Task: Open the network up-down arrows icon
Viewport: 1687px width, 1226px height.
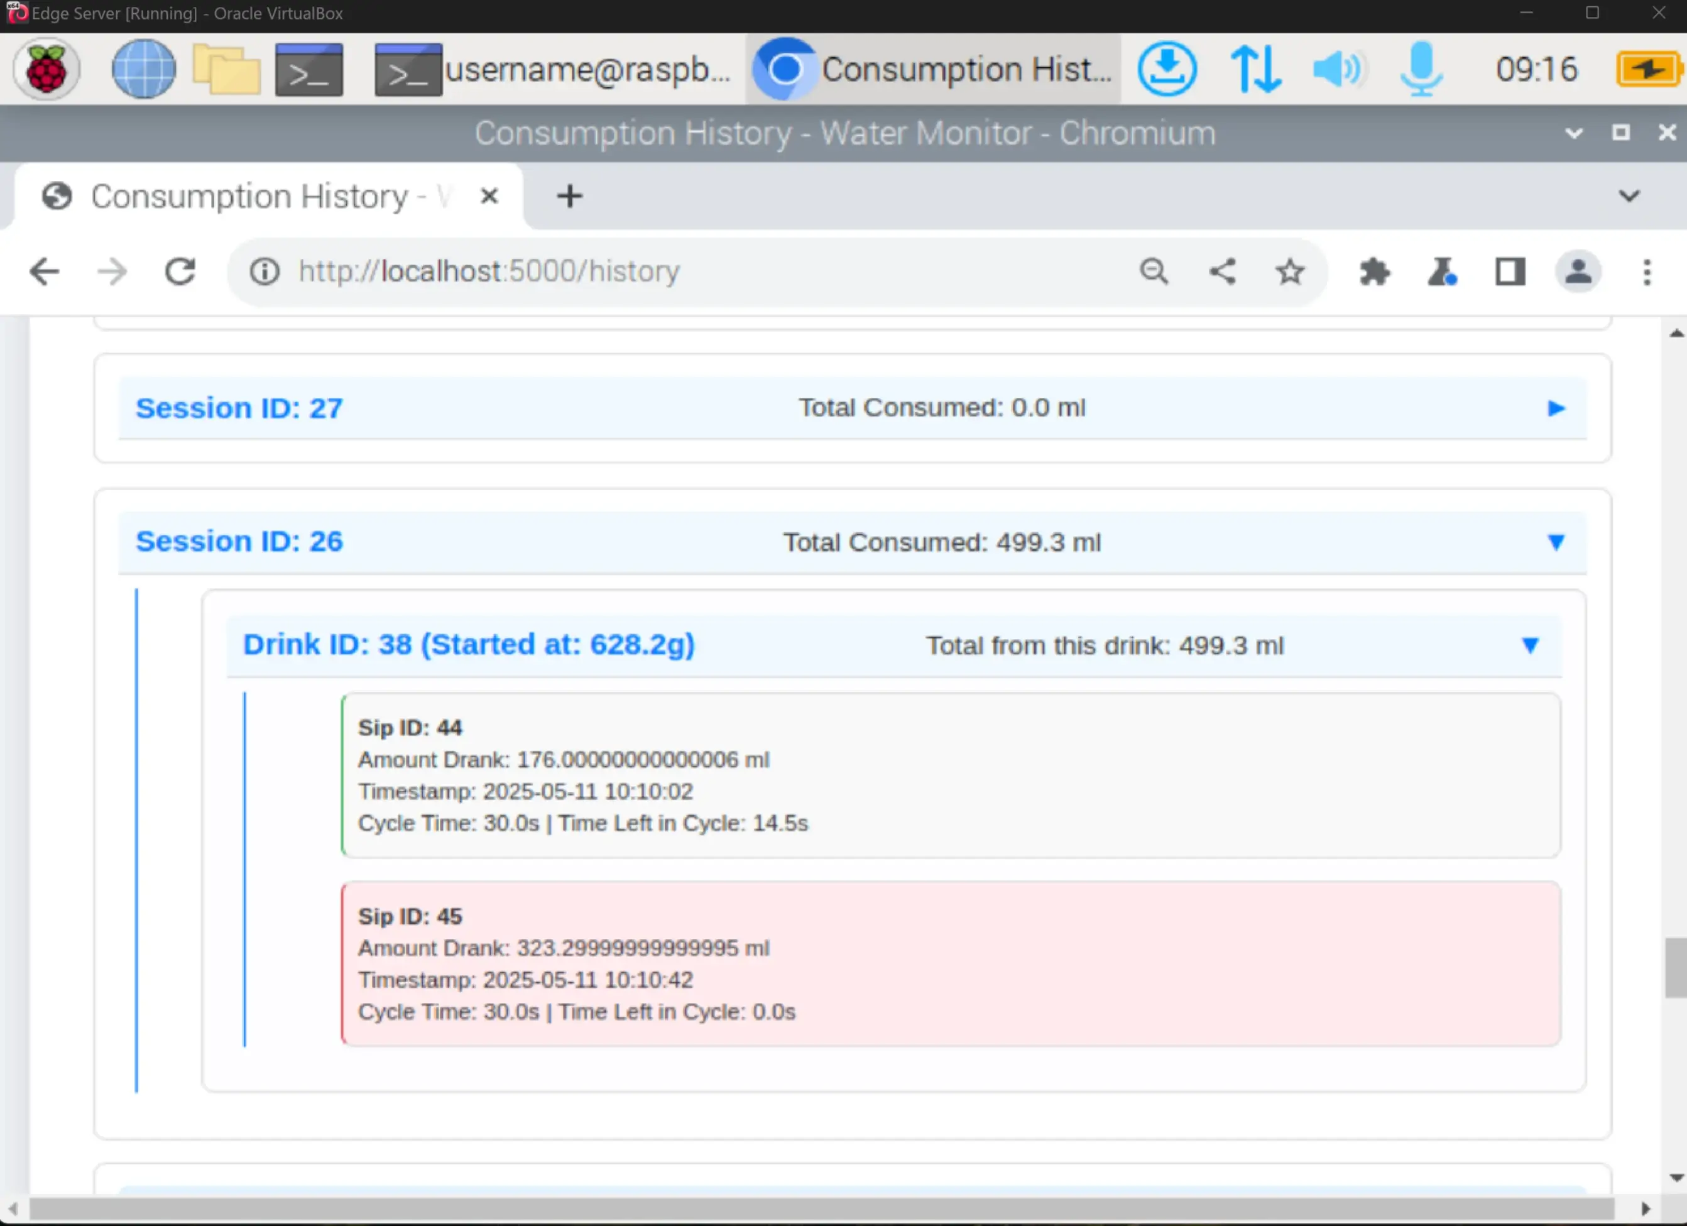Action: coord(1255,69)
